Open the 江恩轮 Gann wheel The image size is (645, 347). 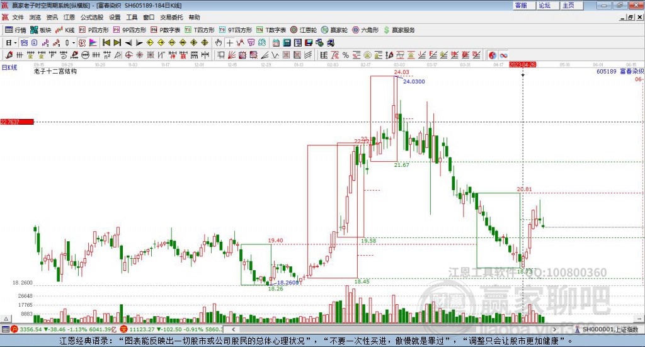304,30
